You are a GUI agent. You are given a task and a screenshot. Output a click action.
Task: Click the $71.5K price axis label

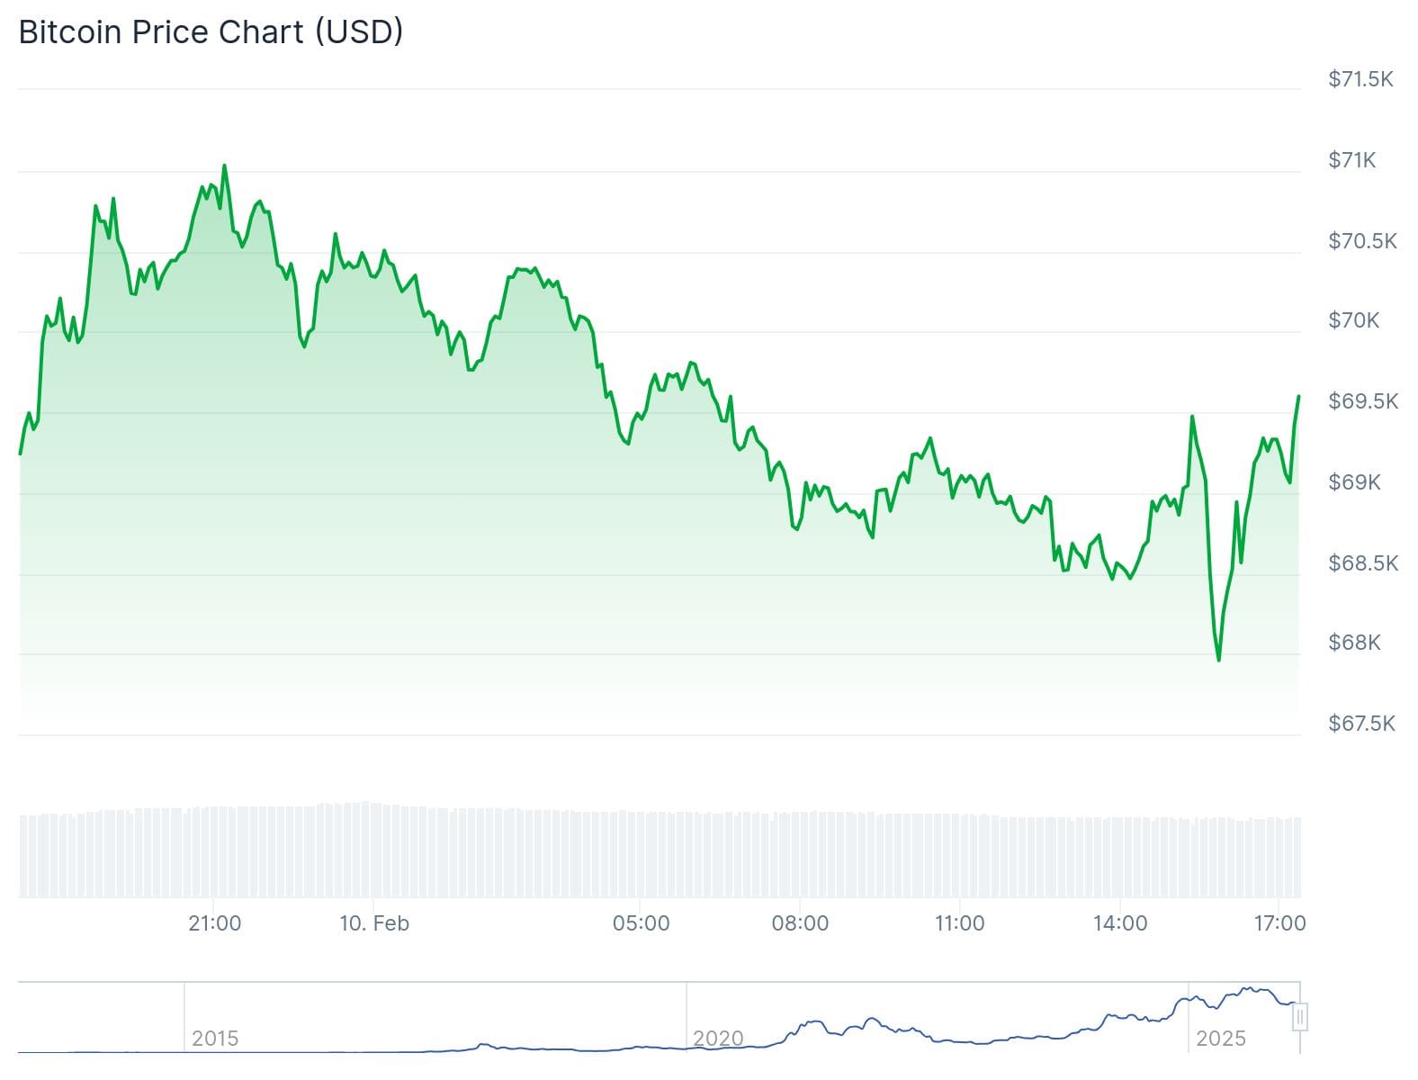point(1360,79)
